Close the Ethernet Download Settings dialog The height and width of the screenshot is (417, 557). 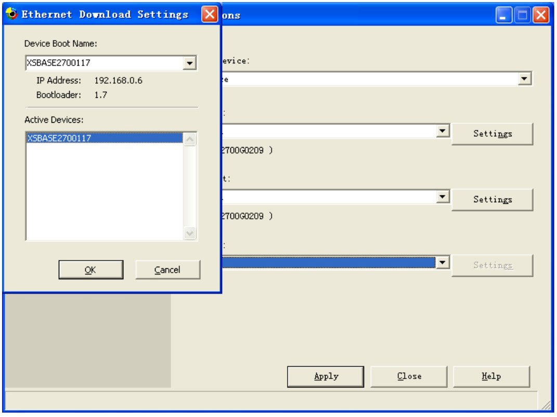[210, 15]
